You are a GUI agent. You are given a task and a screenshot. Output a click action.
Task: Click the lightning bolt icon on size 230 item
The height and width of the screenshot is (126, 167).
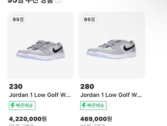13,105
